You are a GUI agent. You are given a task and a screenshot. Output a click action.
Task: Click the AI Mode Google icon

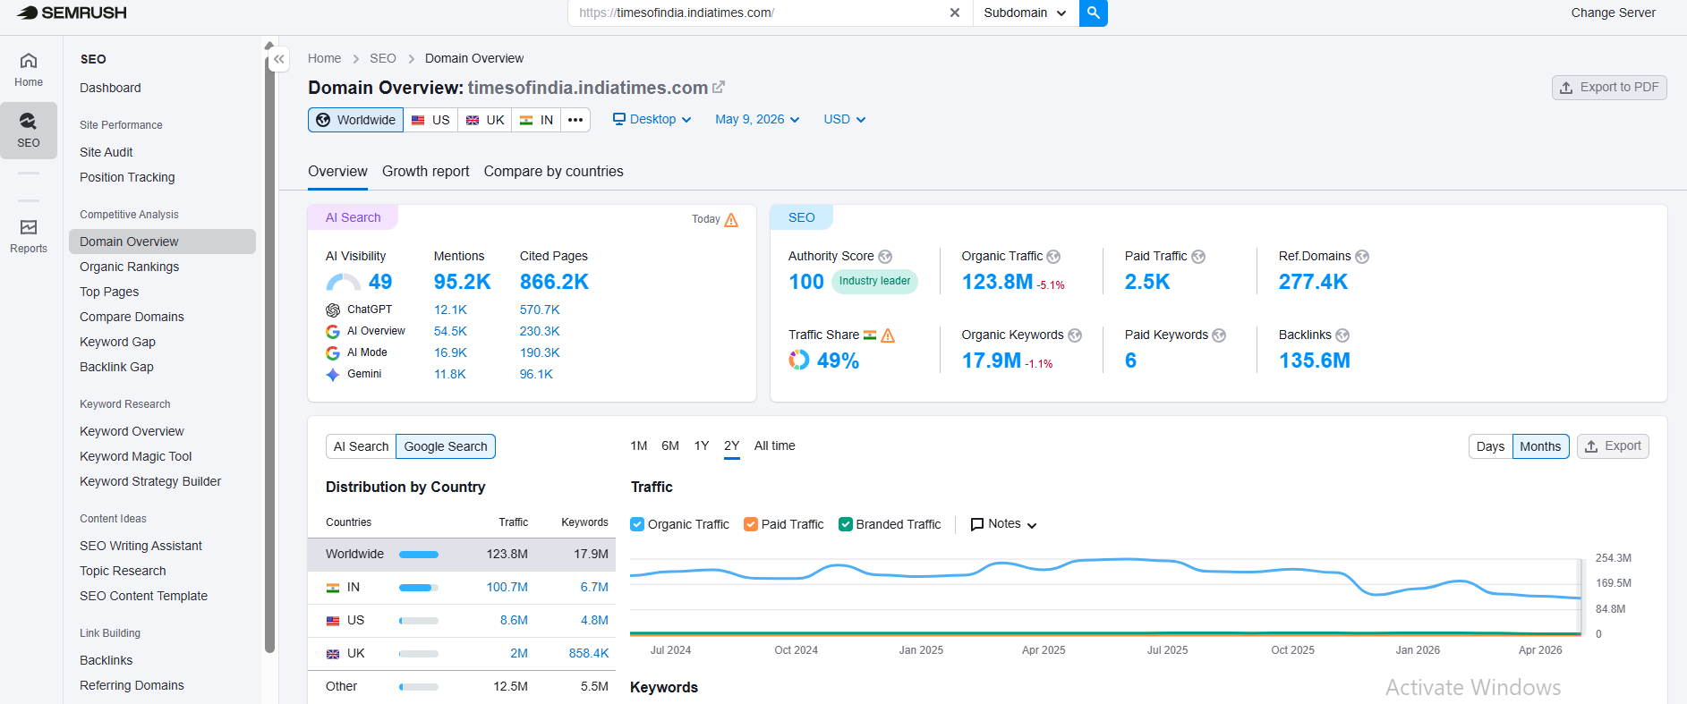(x=333, y=353)
